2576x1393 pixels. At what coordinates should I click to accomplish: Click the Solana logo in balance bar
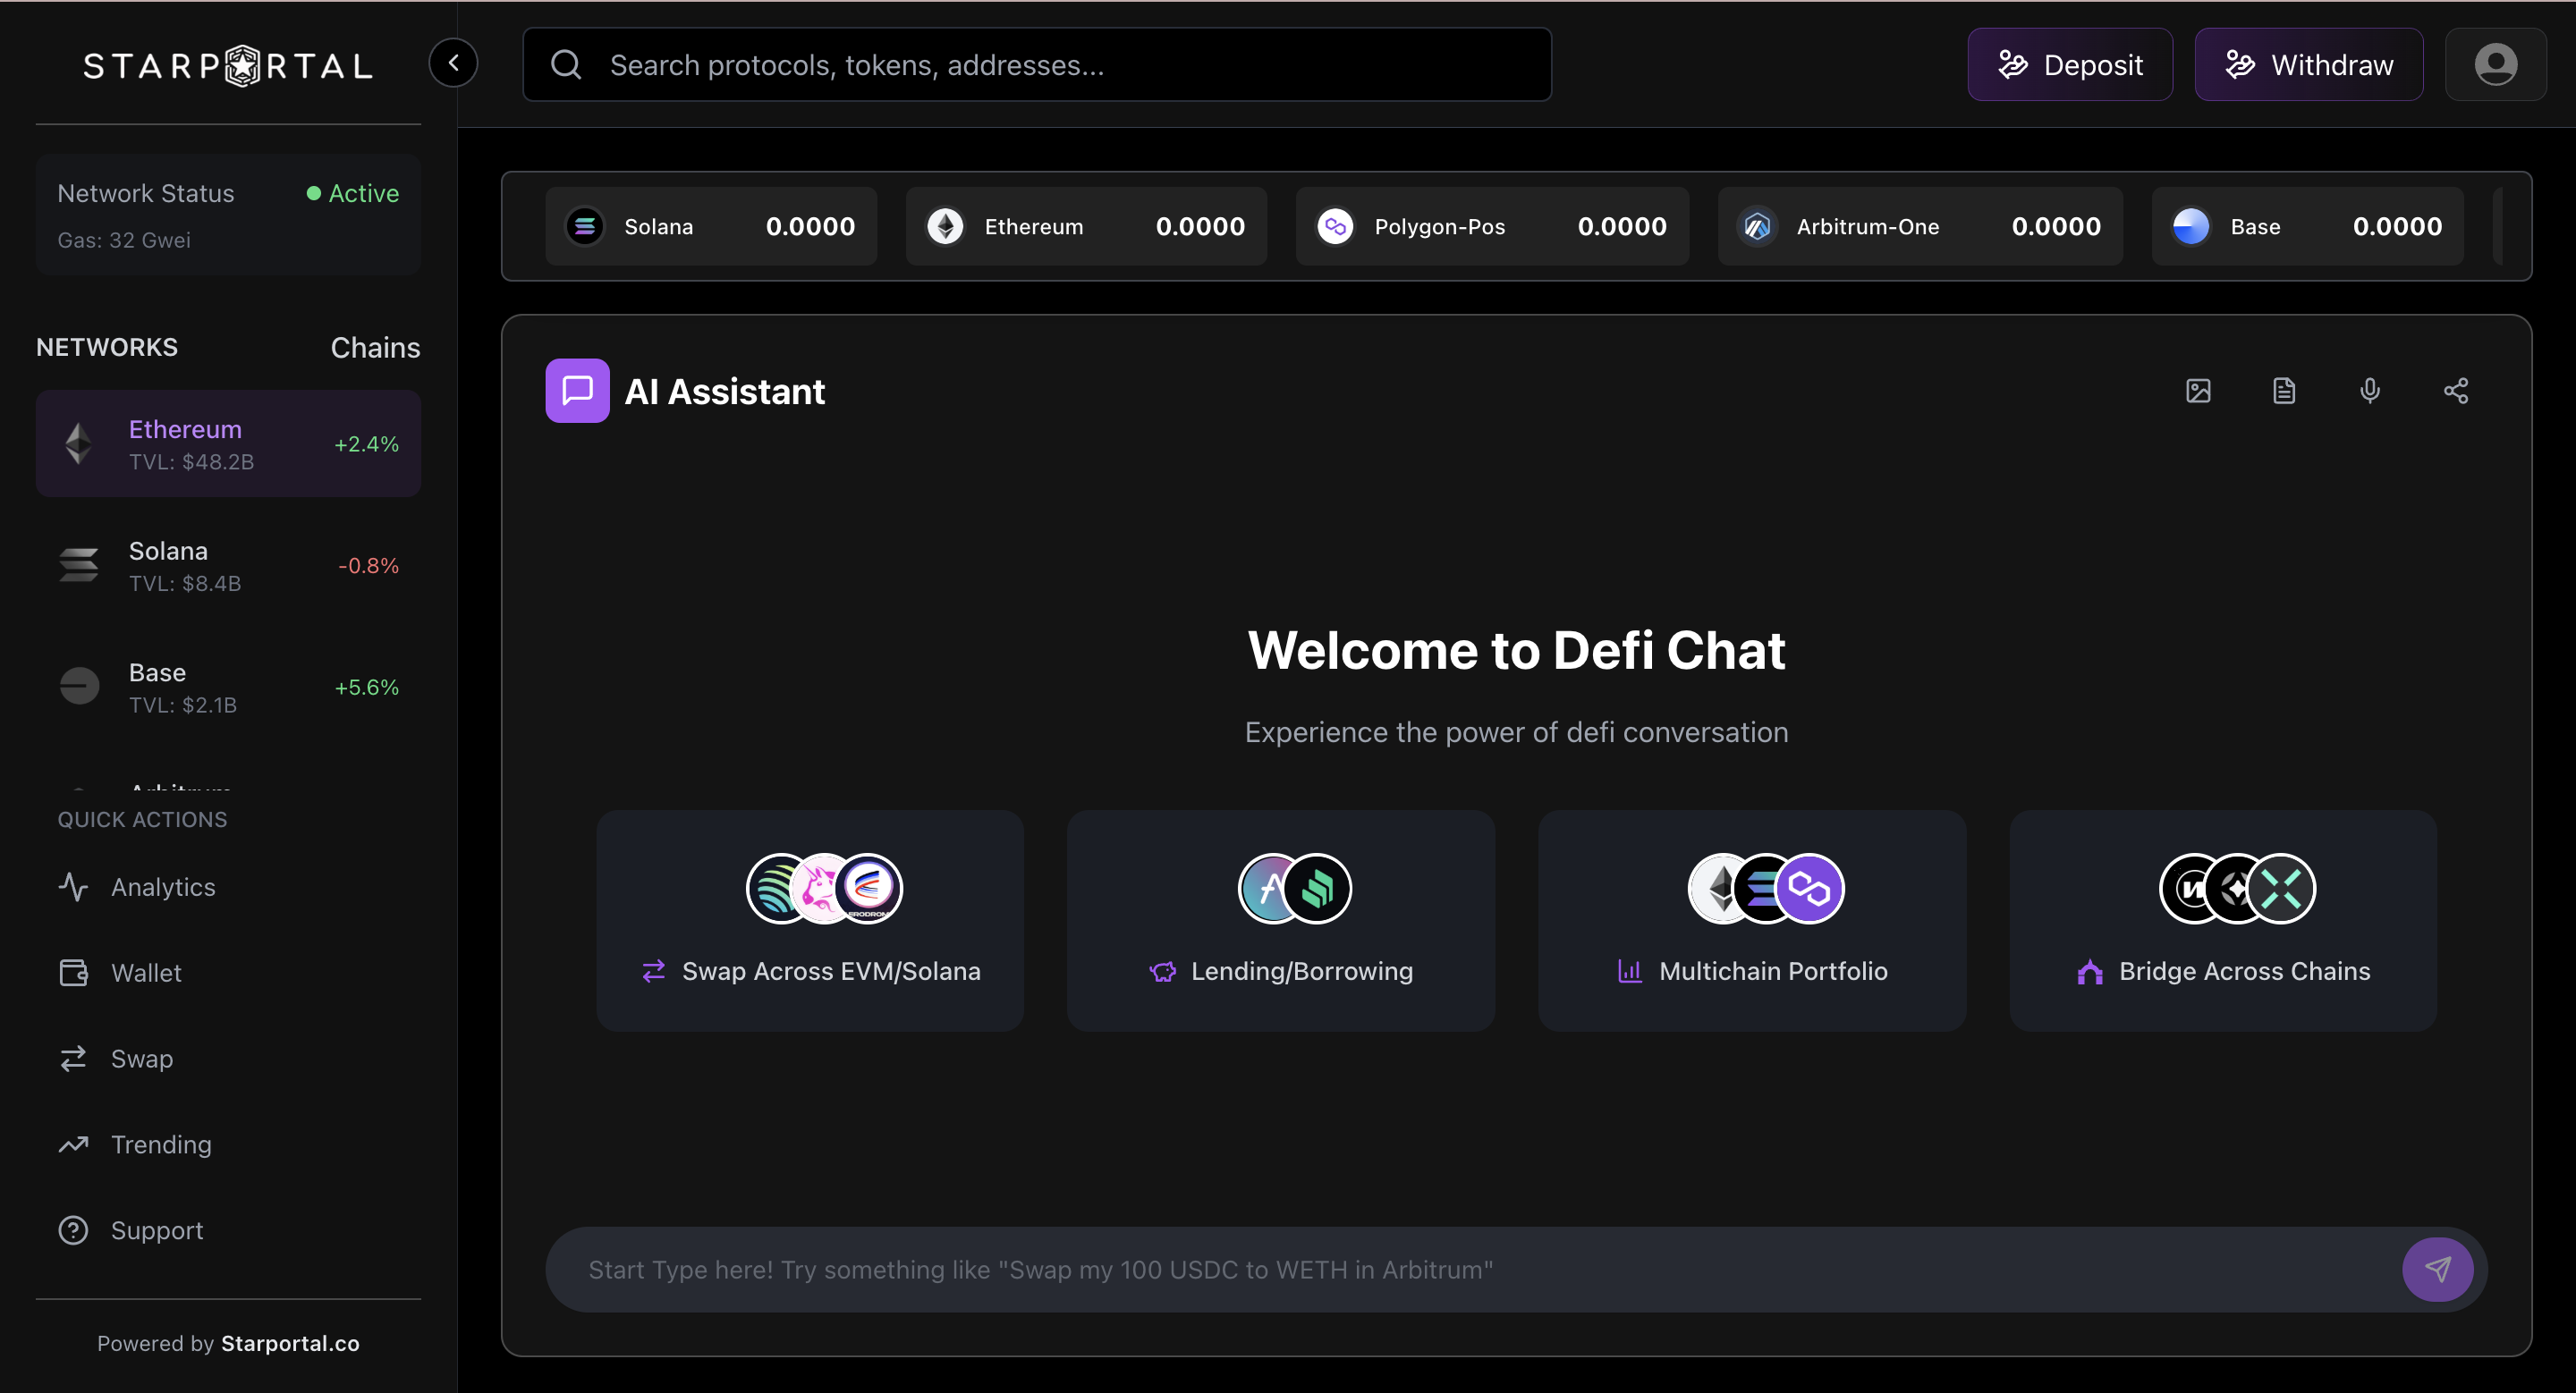(x=585, y=226)
